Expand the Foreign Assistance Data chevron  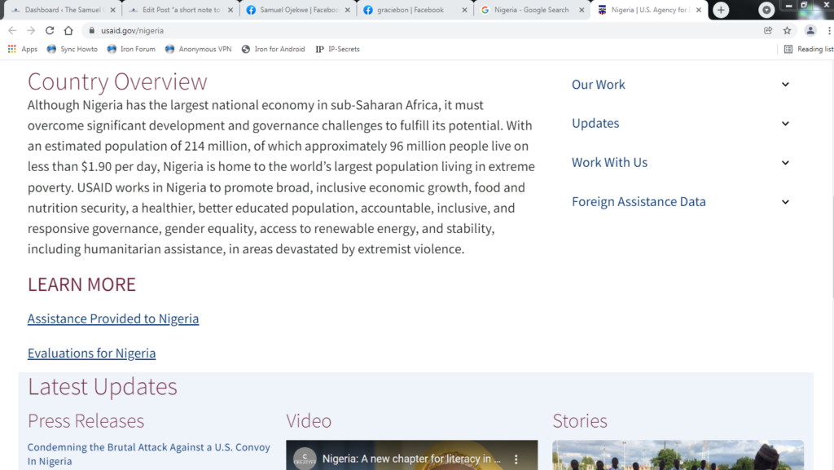[x=785, y=202]
